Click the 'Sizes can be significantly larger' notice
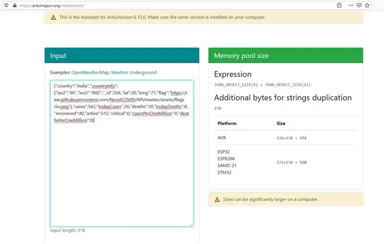Viewport: 384px width, 244px height. tap(271, 200)
